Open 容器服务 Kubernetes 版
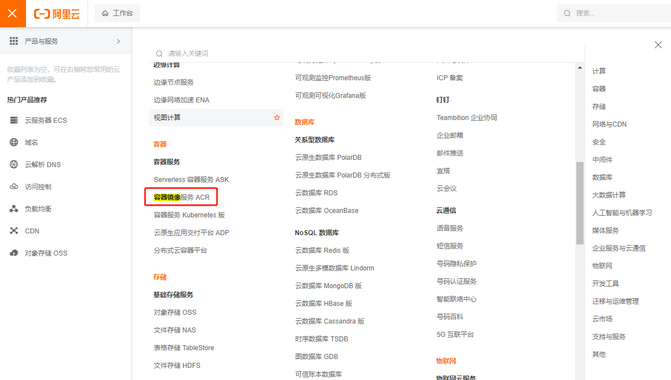Screen dimensions: 671x380 (x=189, y=215)
